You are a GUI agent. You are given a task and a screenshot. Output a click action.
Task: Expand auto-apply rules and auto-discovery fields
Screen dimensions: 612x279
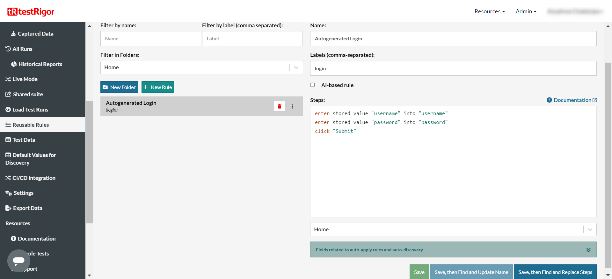pyautogui.click(x=588, y=250)
